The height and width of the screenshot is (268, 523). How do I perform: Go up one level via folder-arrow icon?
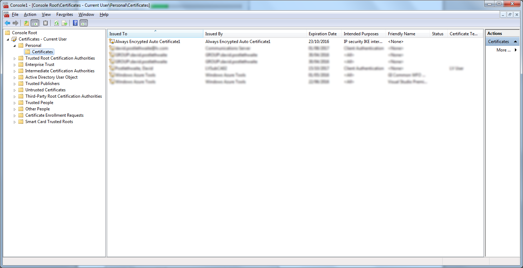pos(26,23)
